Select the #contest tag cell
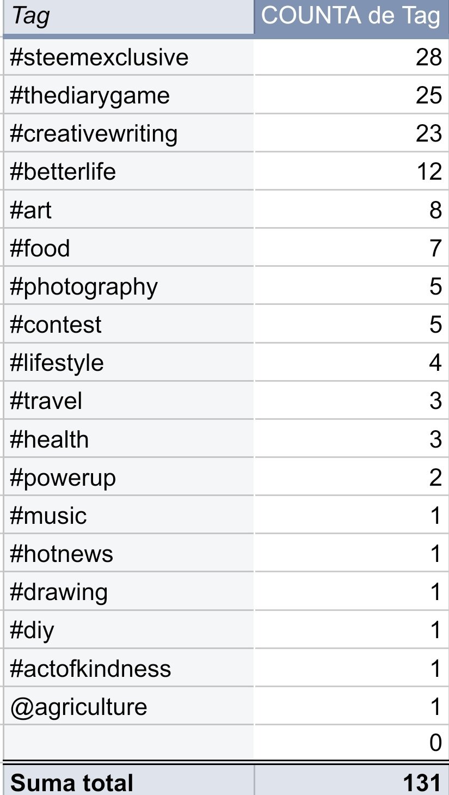 pos(128,324)
